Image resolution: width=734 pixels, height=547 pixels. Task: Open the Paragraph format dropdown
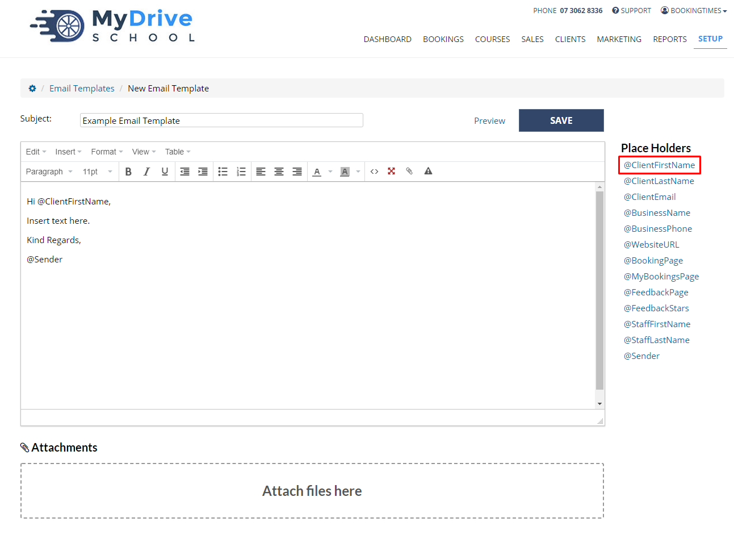click(x=49, y=172)
